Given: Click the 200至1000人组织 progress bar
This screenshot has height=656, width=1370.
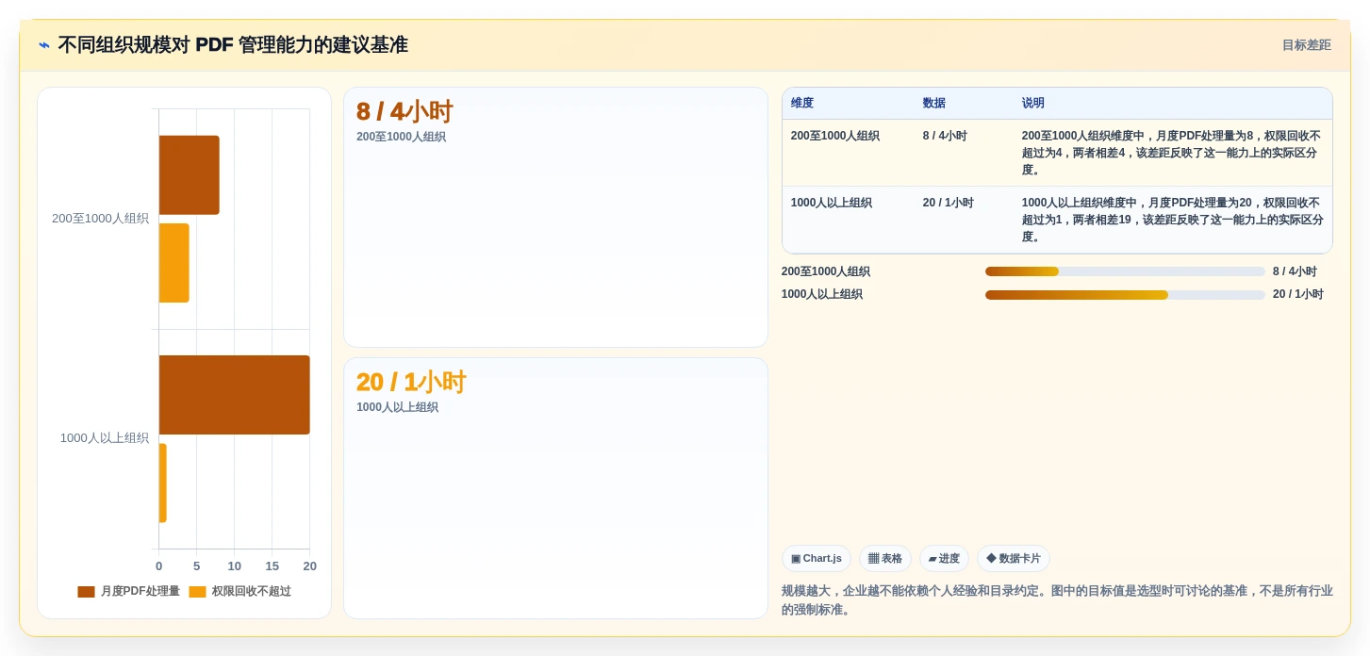Looking at the screenshot, I should pyautogui.click(x=1125, y=271).
